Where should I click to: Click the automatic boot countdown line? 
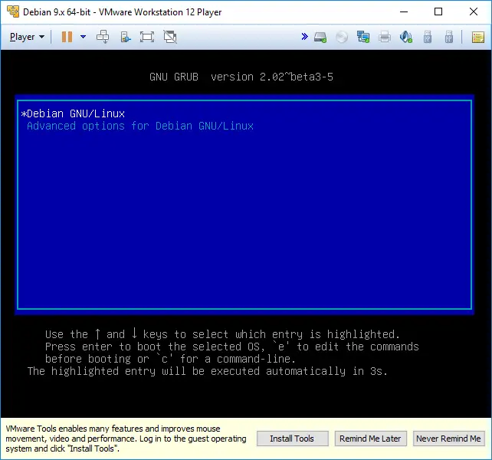(208, 371)
